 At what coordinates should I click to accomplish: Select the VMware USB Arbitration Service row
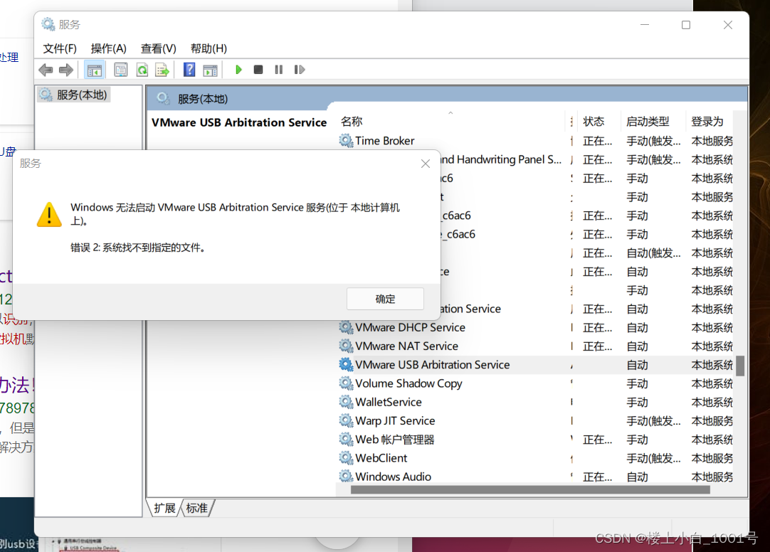pos(535,365)
